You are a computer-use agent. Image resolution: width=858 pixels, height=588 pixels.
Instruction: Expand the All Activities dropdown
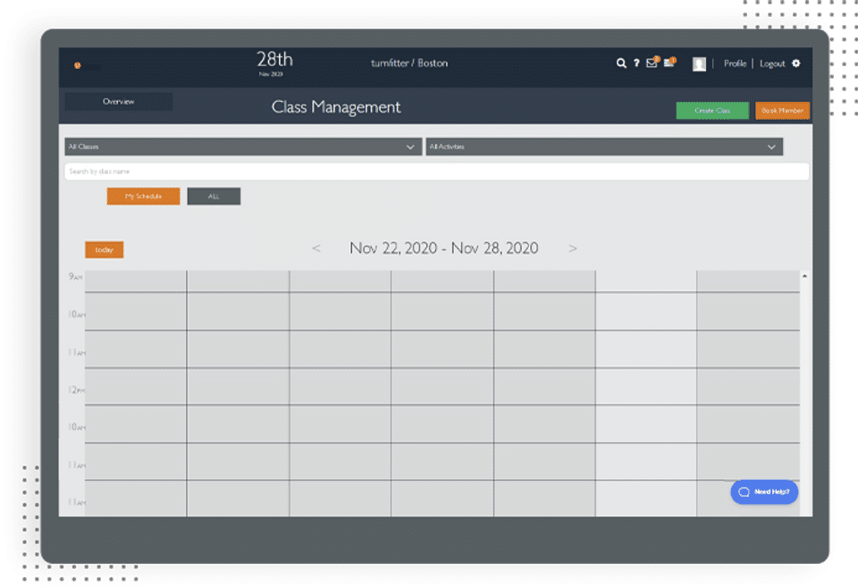[x=604, y=147]
